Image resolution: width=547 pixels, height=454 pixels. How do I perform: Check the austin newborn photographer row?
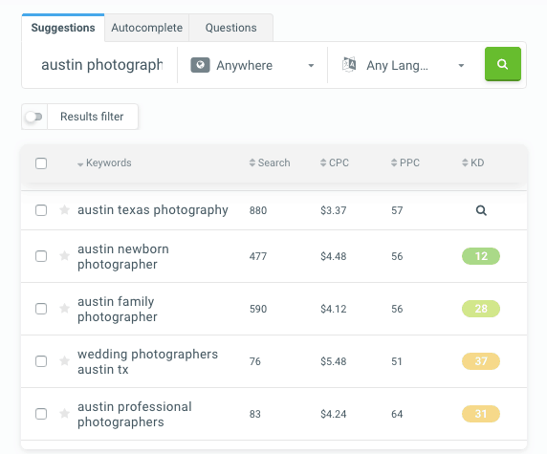(x=41, y=256)
